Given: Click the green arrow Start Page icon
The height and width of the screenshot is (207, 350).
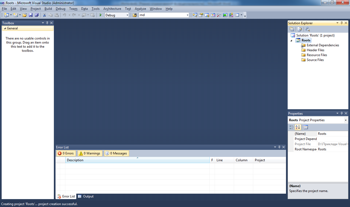Looking at the screenshot, I should [225, 15].
